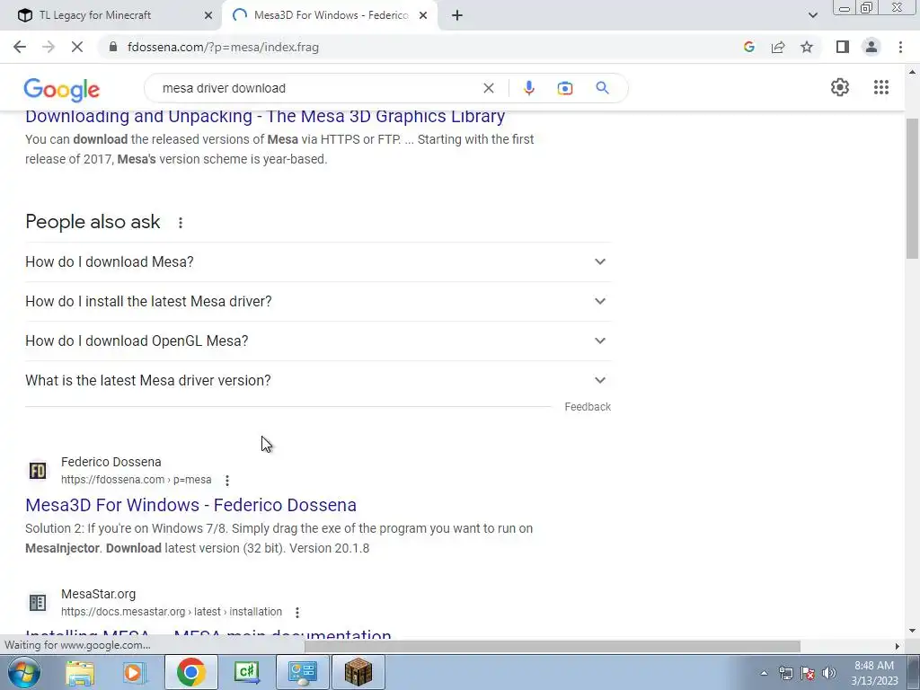Expand 'How do I install the latest Mesa driver?'
This screenshot has height=690, width=920.
click(317, 301)
